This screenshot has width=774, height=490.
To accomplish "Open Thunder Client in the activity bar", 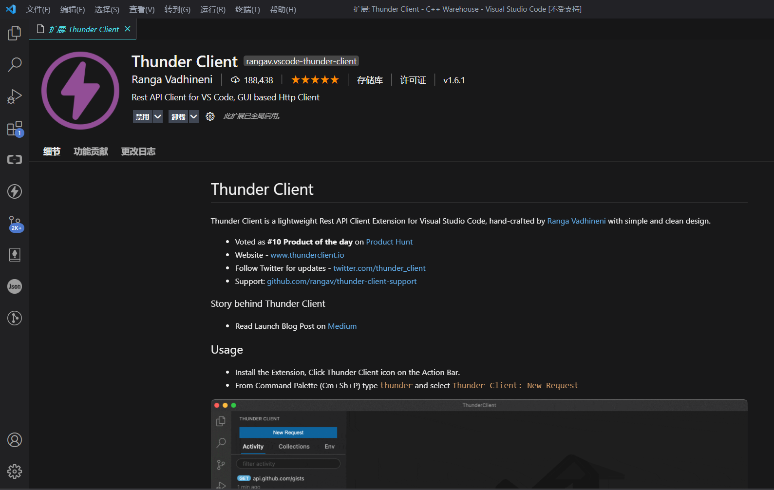I will (15, 191).
